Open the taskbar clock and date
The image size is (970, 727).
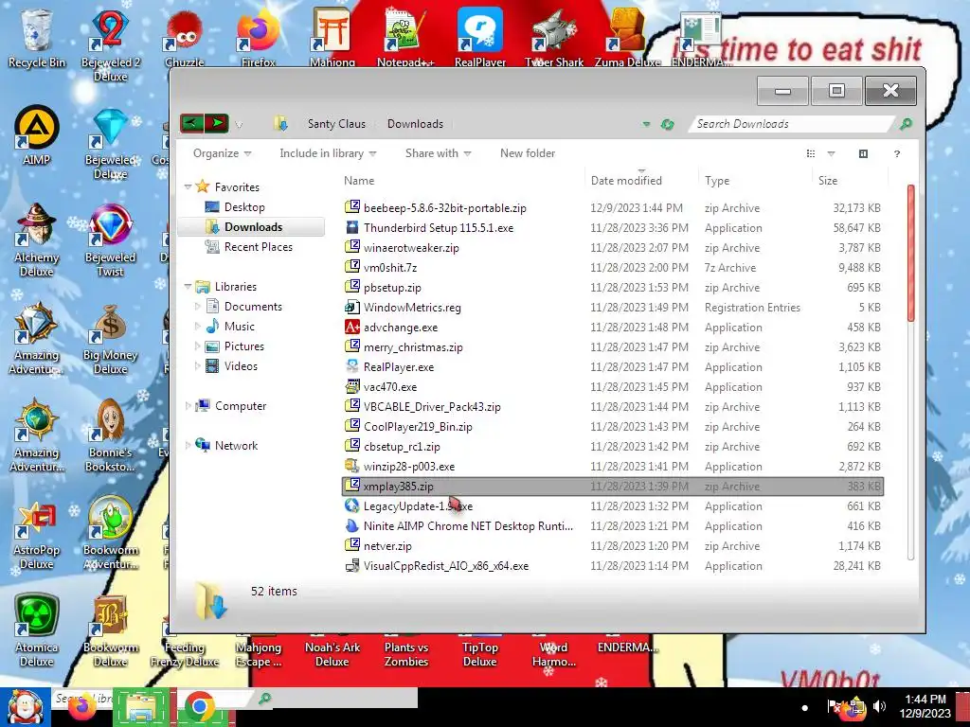tap(925, 706)
